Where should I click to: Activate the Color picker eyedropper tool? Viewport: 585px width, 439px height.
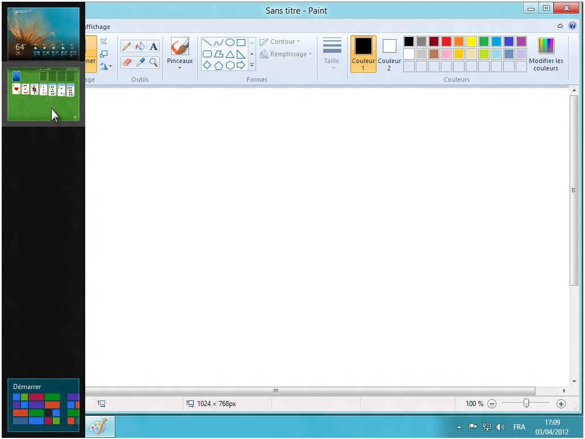point(140,62)
